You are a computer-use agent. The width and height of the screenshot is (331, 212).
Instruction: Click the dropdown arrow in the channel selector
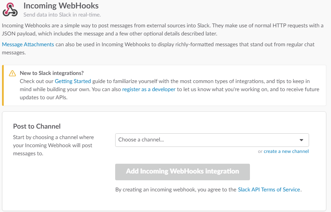302,140
